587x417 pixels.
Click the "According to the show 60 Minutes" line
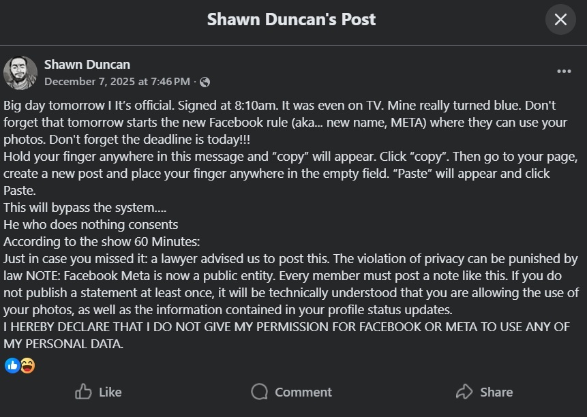pyautogui.click(x=101, y=242)
